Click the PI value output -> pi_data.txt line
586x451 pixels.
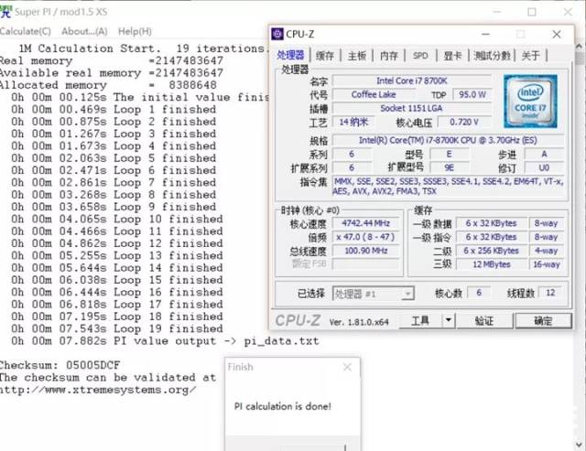tap(165, 341)
